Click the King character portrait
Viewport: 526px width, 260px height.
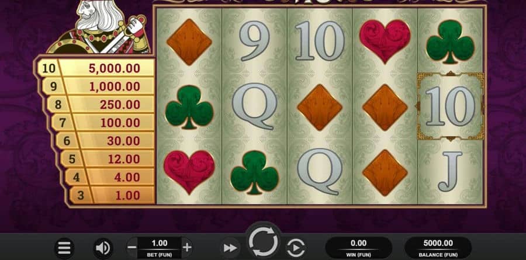(x=99, y=27)
